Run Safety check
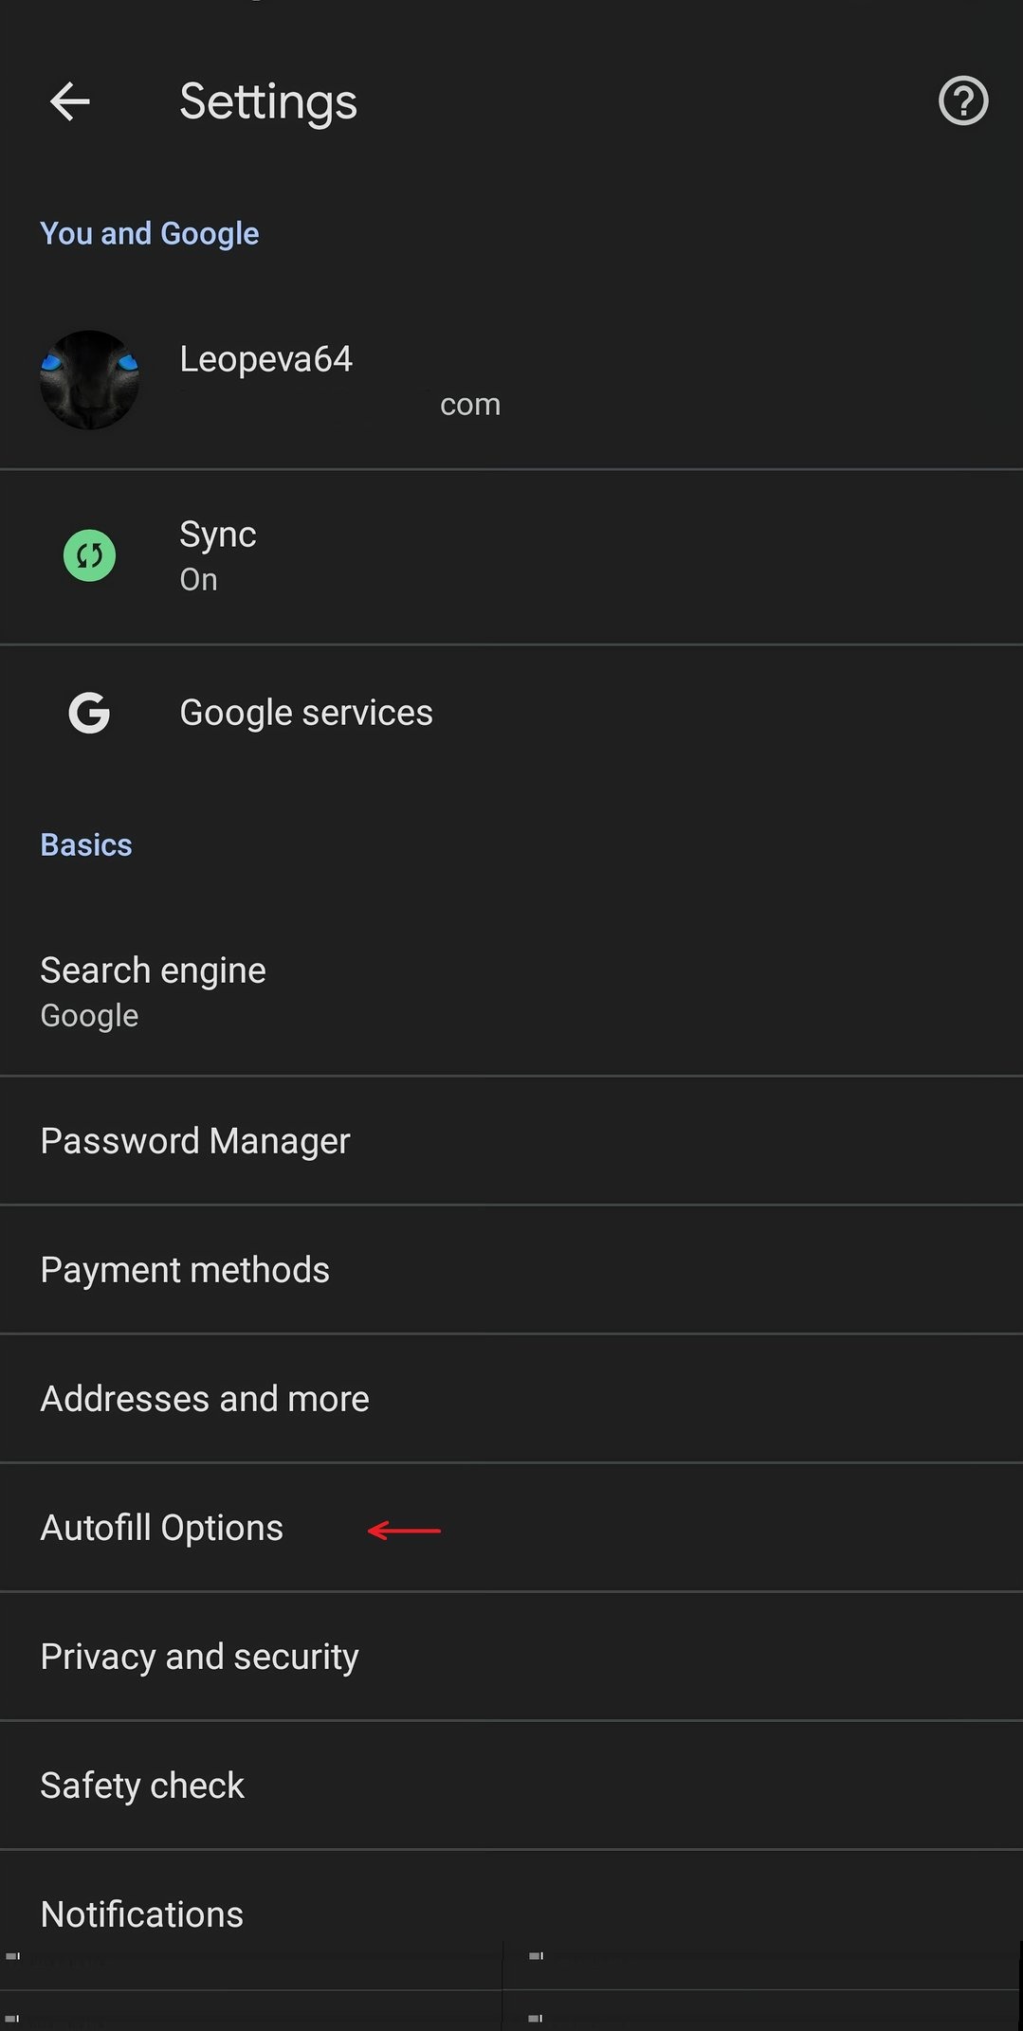The image size is (1023, 2031). tap(142, 1786)
